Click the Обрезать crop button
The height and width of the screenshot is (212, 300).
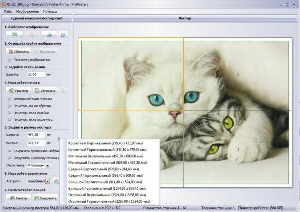19,52
